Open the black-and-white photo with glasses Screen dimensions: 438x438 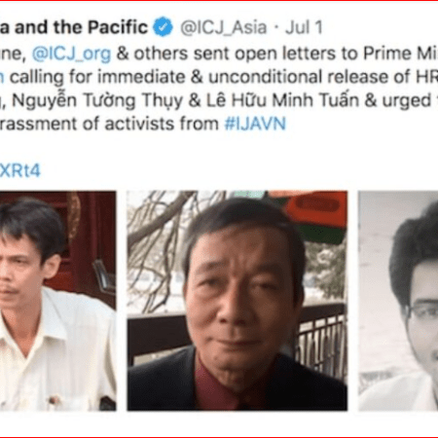[x=398, y=301]
